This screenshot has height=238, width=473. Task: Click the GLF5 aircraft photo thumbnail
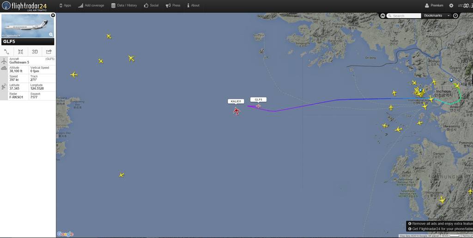(27, 26)
